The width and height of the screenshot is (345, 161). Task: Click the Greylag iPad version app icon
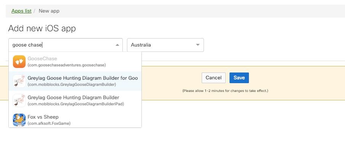click(19, 100)
